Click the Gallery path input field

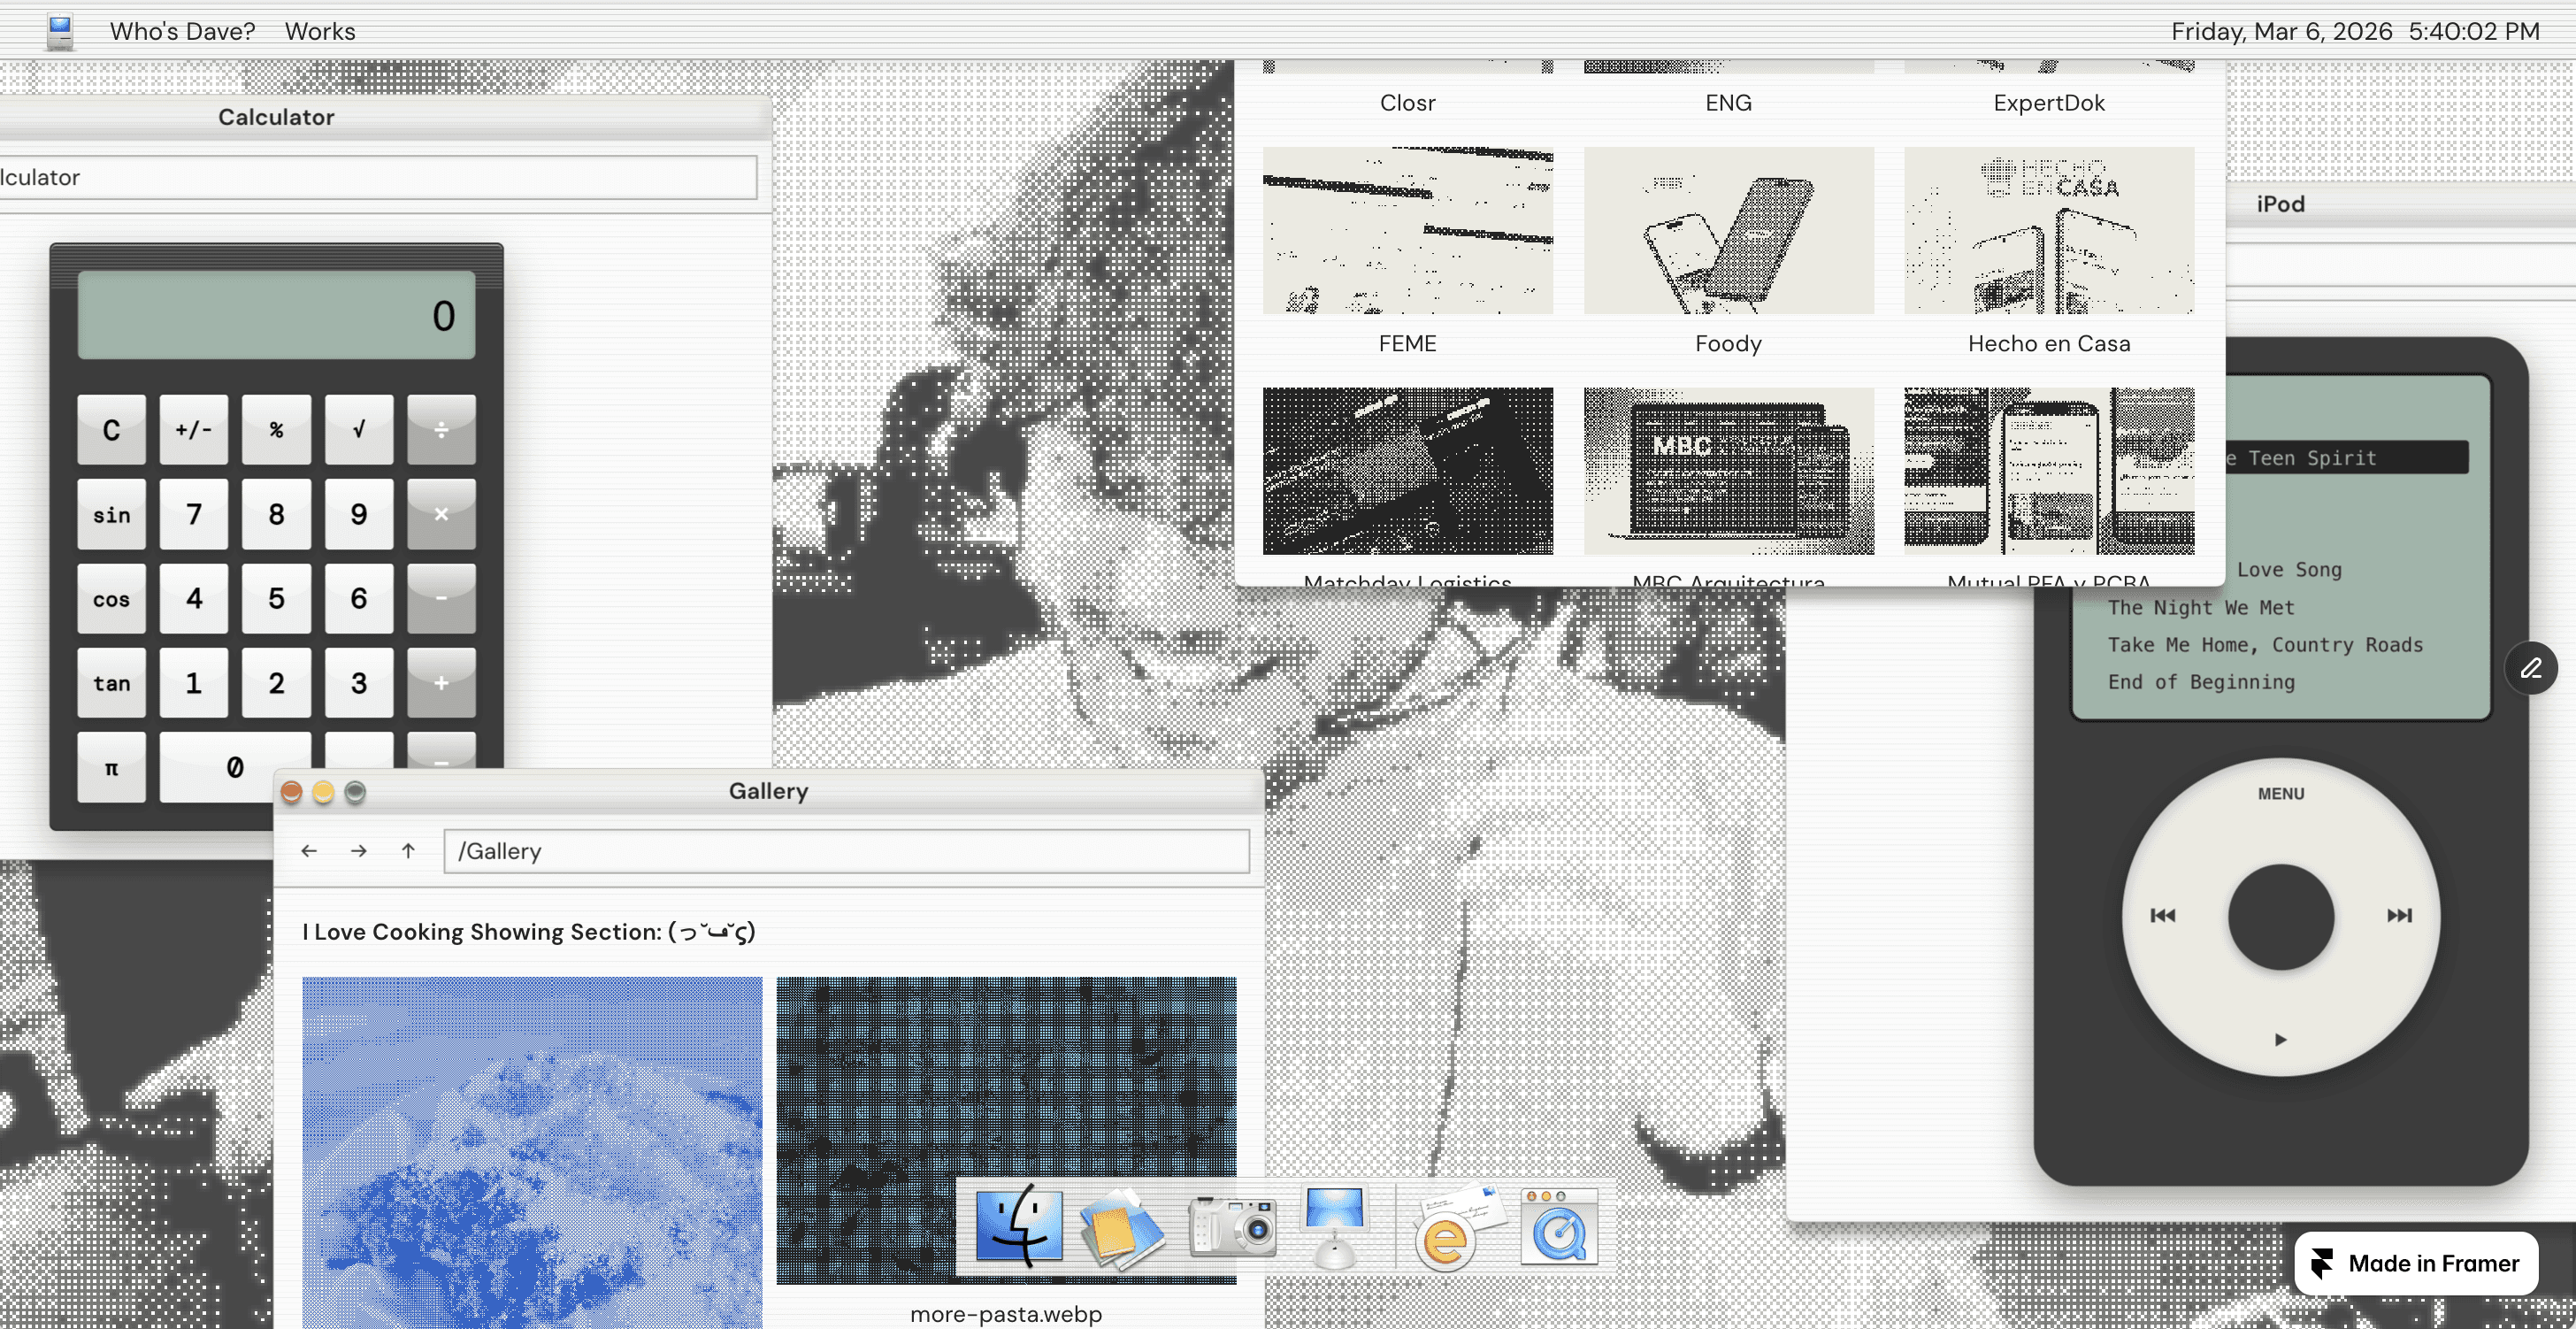846,851
